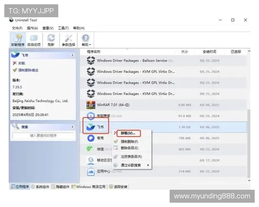259x207 pixels.
Task: Select the 电脑管家 program name
Action: 104,116
